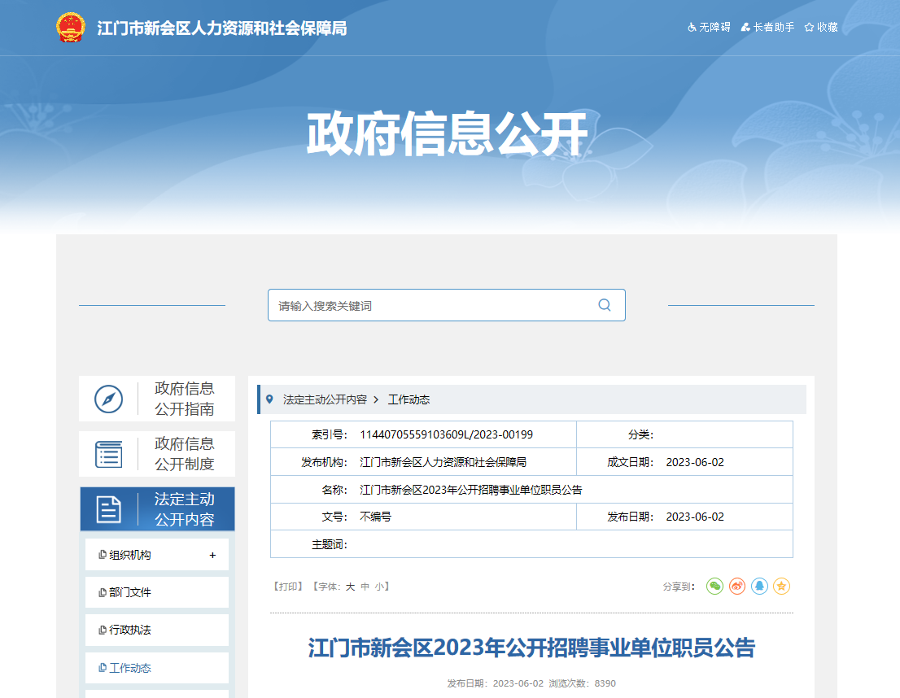Share article via Weibo icon
The height and width of the screenshot is (698, 900).
(737, 586)
